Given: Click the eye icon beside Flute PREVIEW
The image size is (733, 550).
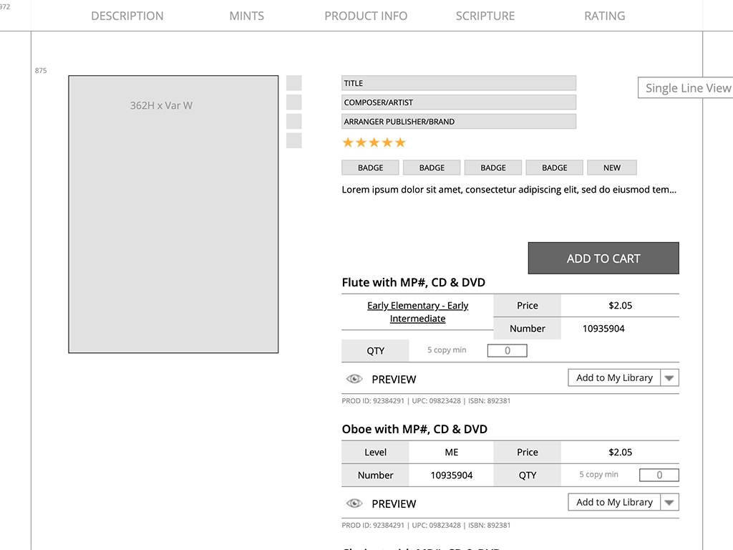Looking at the screenshot, I should coord(354,379).
